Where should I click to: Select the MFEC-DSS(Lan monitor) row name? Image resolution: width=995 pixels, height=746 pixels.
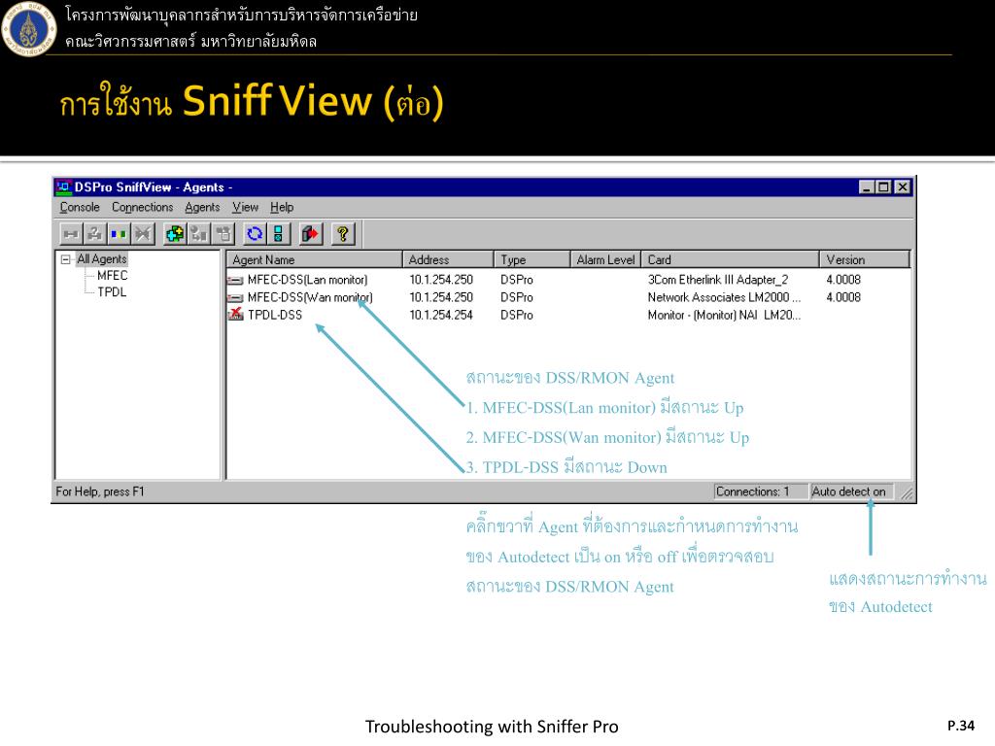tap(308, 280)
